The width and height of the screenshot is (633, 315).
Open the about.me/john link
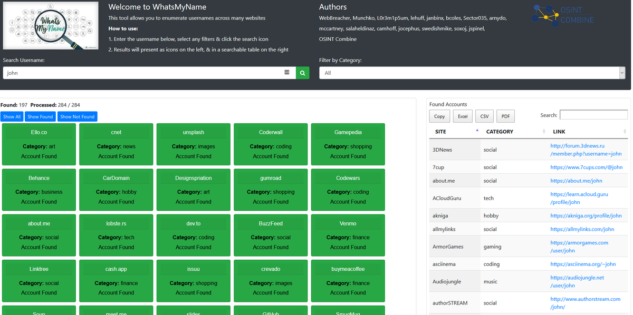[576, 181]
